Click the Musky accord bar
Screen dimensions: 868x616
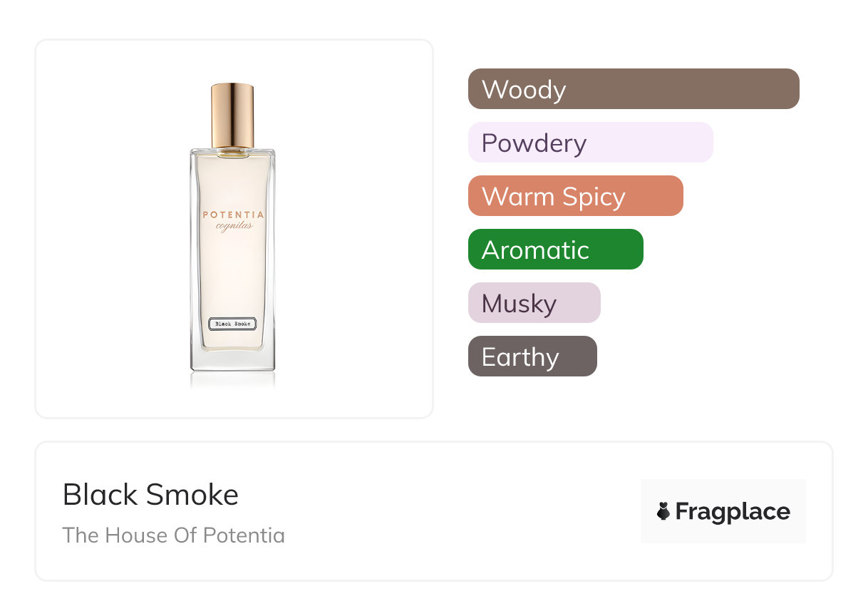pyautogui.click(x=534, y=303)
